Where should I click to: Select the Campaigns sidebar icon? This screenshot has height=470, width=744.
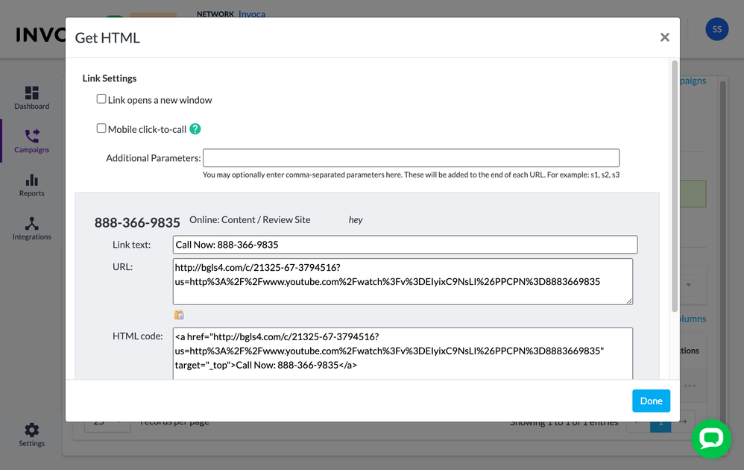[x=31, y=137]
